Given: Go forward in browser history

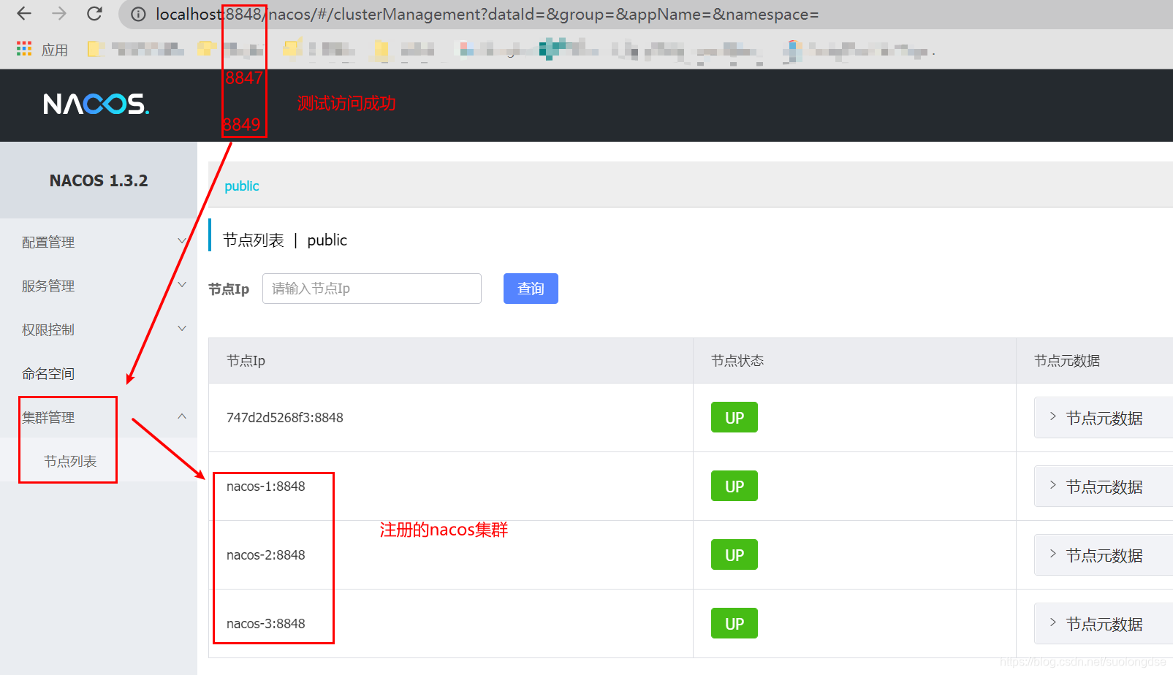Looking at the screenshot, I should click(x=59, y=14).
